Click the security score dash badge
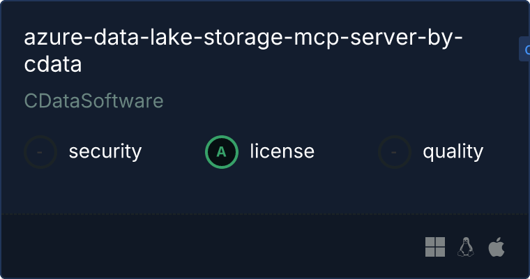The height and width of the screenshot is (279, 530). tap(40, 152)
